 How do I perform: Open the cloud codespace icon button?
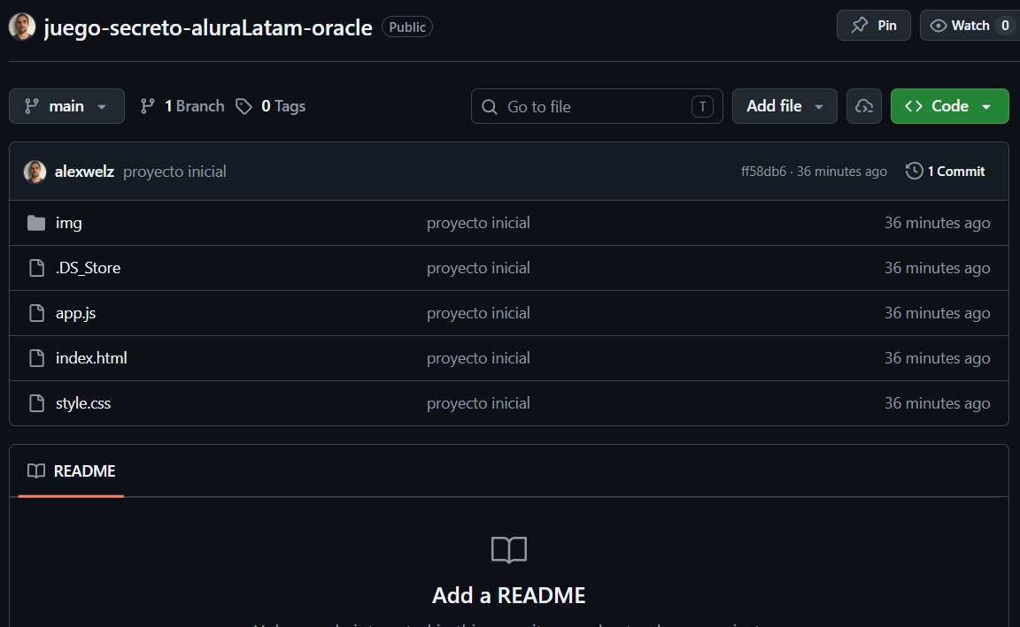[864, 106]
